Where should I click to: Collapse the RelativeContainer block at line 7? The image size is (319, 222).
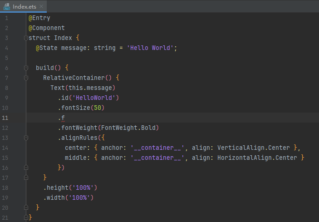26,78
